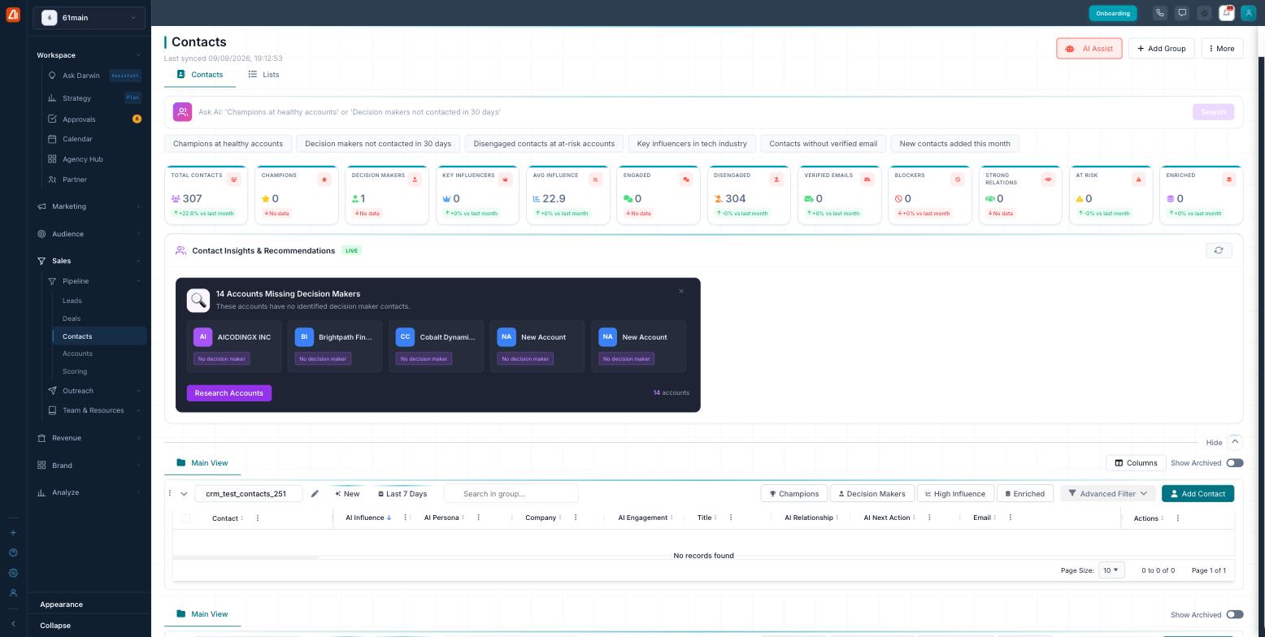Tick the select-all checkbox in the Contact header
Screen dimensions: 1265x637
click(x=185, y=518)
